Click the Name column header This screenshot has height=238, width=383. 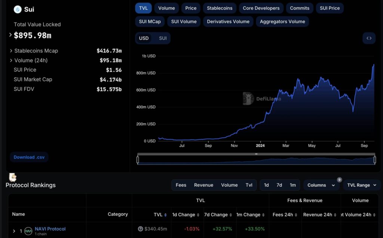(x=19, y=214)
